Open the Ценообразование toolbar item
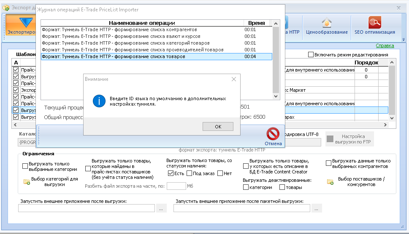 pyautogui.click(x=327, y=26)
